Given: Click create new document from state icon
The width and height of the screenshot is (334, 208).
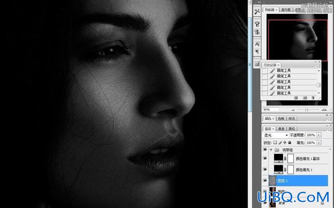Looking at the screenshot, I should tap(296, 98).
